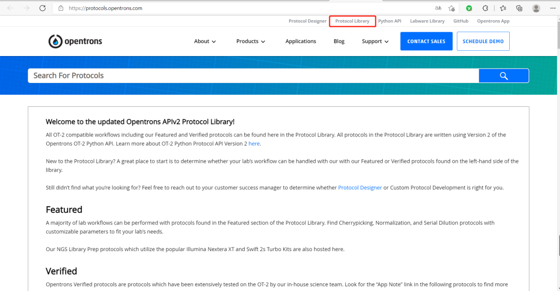Follow the Protocol Designer inline link
The image size is (560, 291).
tap(360, 188)
